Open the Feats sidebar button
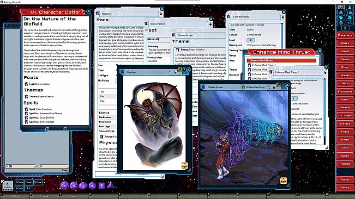This screenshot has width=355, height=199. click(x=345, y=132)
